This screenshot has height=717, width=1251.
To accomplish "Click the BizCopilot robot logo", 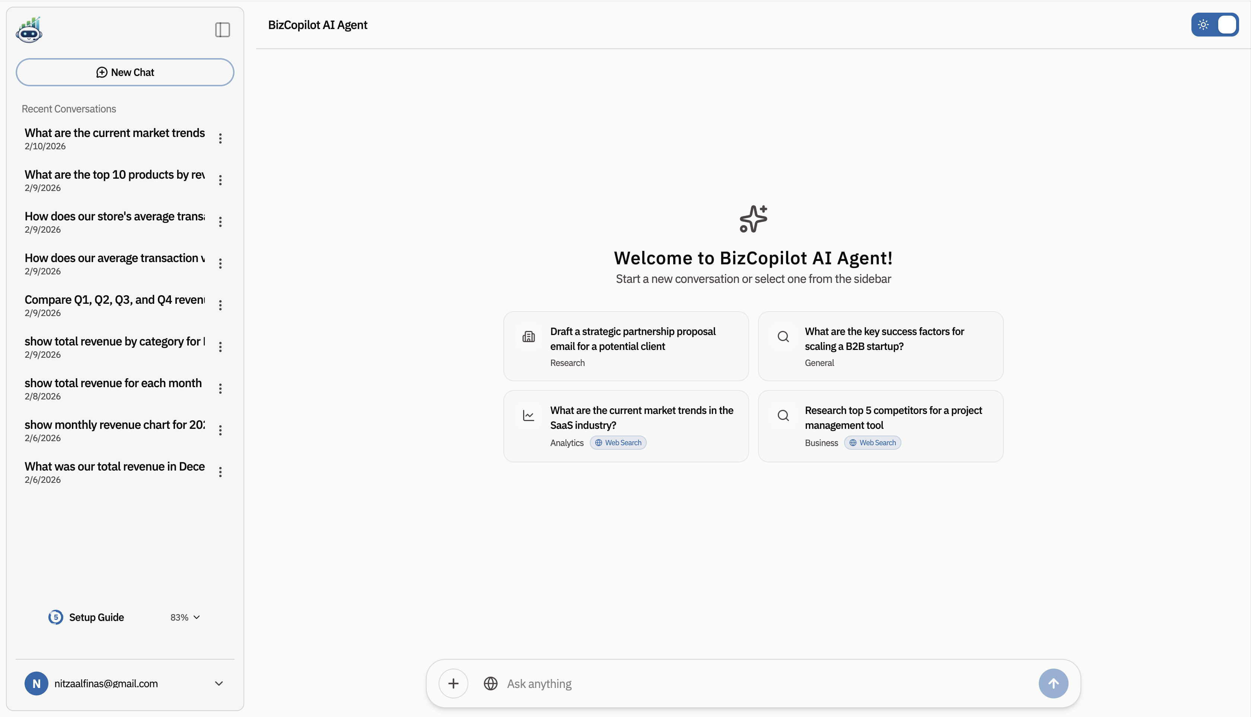I will click(x=29, y=30).
